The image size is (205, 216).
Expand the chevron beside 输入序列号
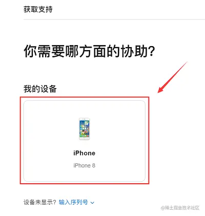pos(92,203)
